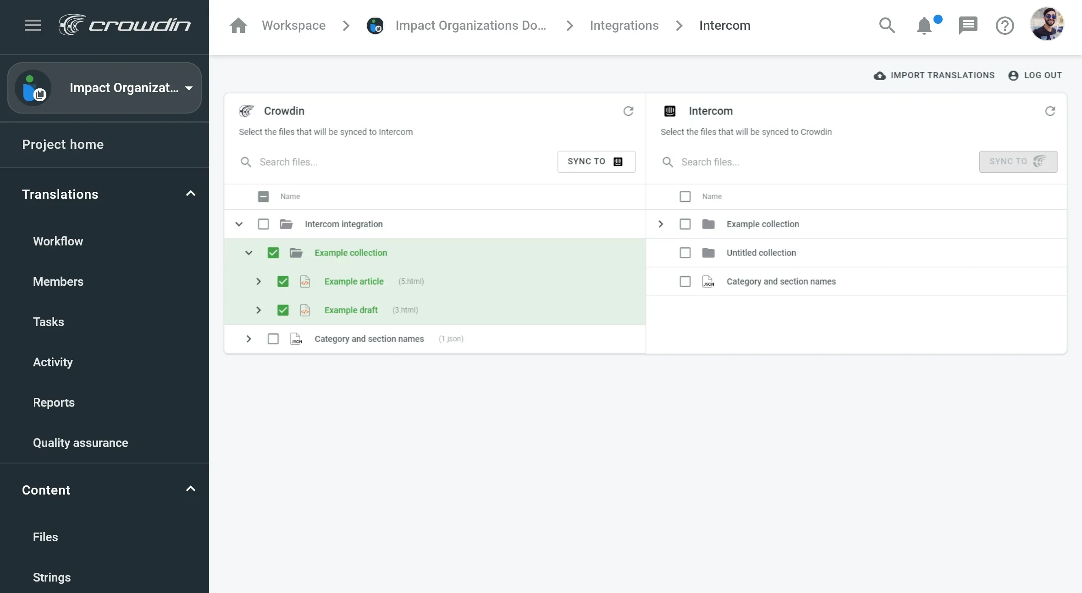Refresh the Crowdin files panel

click(628, 111)
